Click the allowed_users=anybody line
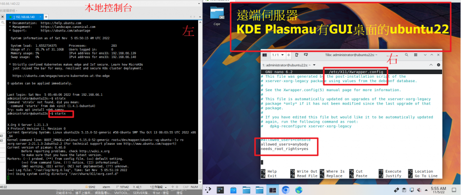The height and width of the screenshot is (195, 461). click(x=285, y=145)
